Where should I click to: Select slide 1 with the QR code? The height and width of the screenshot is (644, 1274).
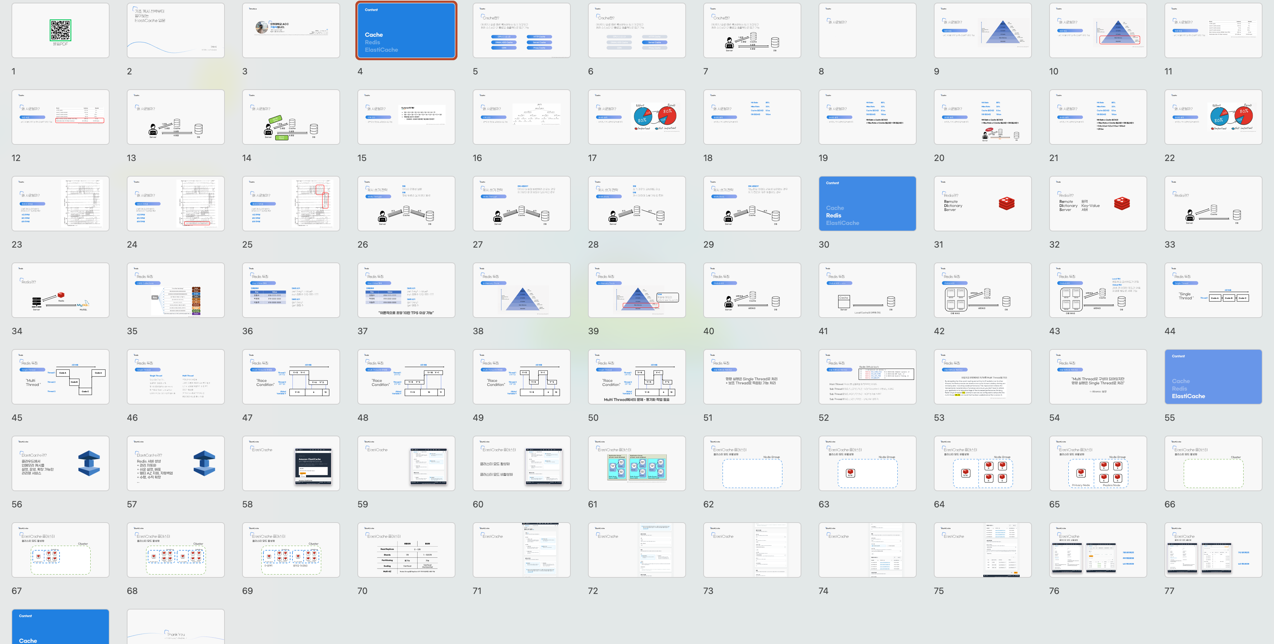(60, 30)
